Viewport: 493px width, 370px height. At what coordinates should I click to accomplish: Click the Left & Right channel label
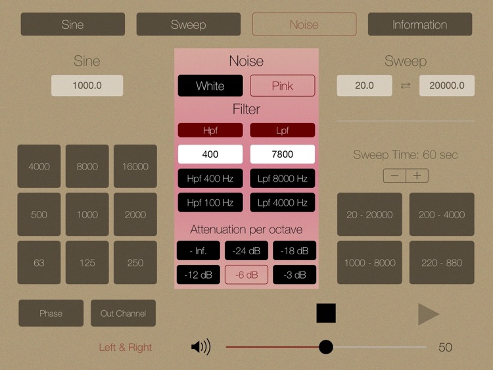[125, 348]
